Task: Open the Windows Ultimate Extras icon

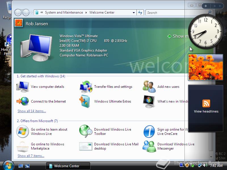Action: [x=85, y=101]
